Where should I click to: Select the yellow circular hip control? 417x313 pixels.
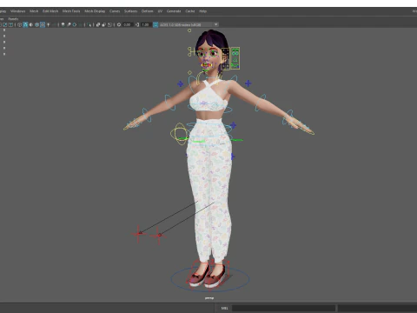pos(180,134)
